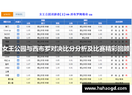Expand plus icon in 平博 row
The width and height of the screenshot is (132, 95).
point(18,75)
